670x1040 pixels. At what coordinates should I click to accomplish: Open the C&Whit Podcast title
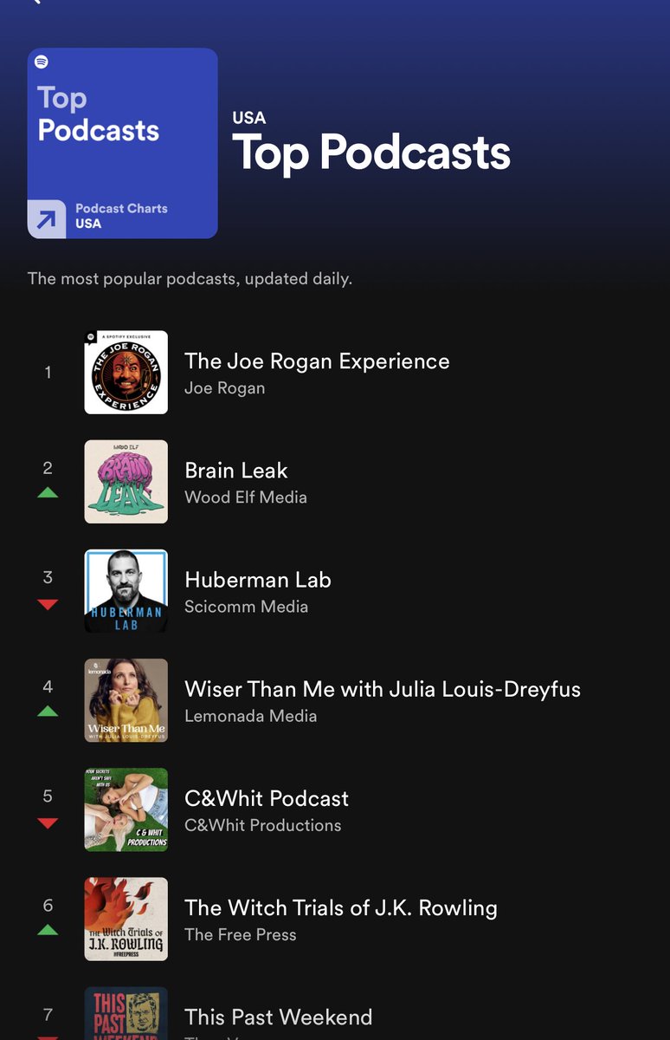tap(267, 798)
